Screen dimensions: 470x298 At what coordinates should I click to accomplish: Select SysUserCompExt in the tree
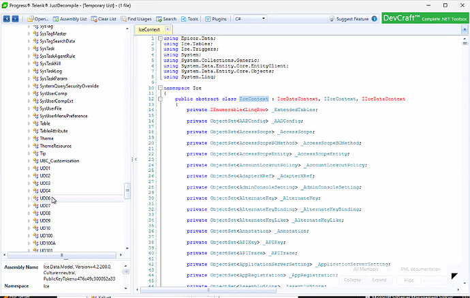[57, 101]
